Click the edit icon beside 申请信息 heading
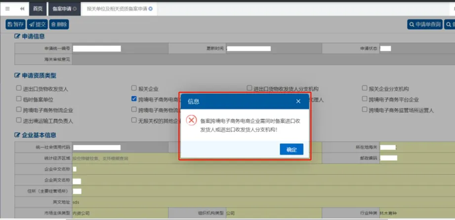The width and height of the screenshot is (455, 220). (x=17, y=37)
